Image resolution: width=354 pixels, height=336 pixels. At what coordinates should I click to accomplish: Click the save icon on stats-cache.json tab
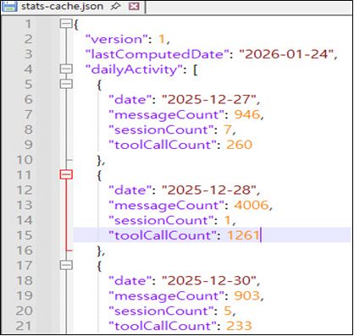[10, 6]
